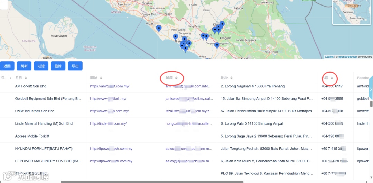
Task: Click the 删除 delete button
Action: point(58,66)
